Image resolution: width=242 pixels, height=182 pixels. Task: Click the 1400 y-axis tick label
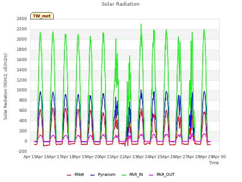[22, 70]
